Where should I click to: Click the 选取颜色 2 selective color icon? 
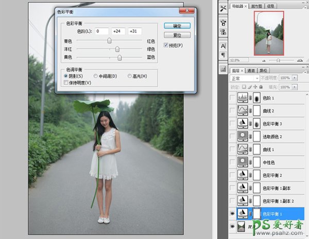243,136
